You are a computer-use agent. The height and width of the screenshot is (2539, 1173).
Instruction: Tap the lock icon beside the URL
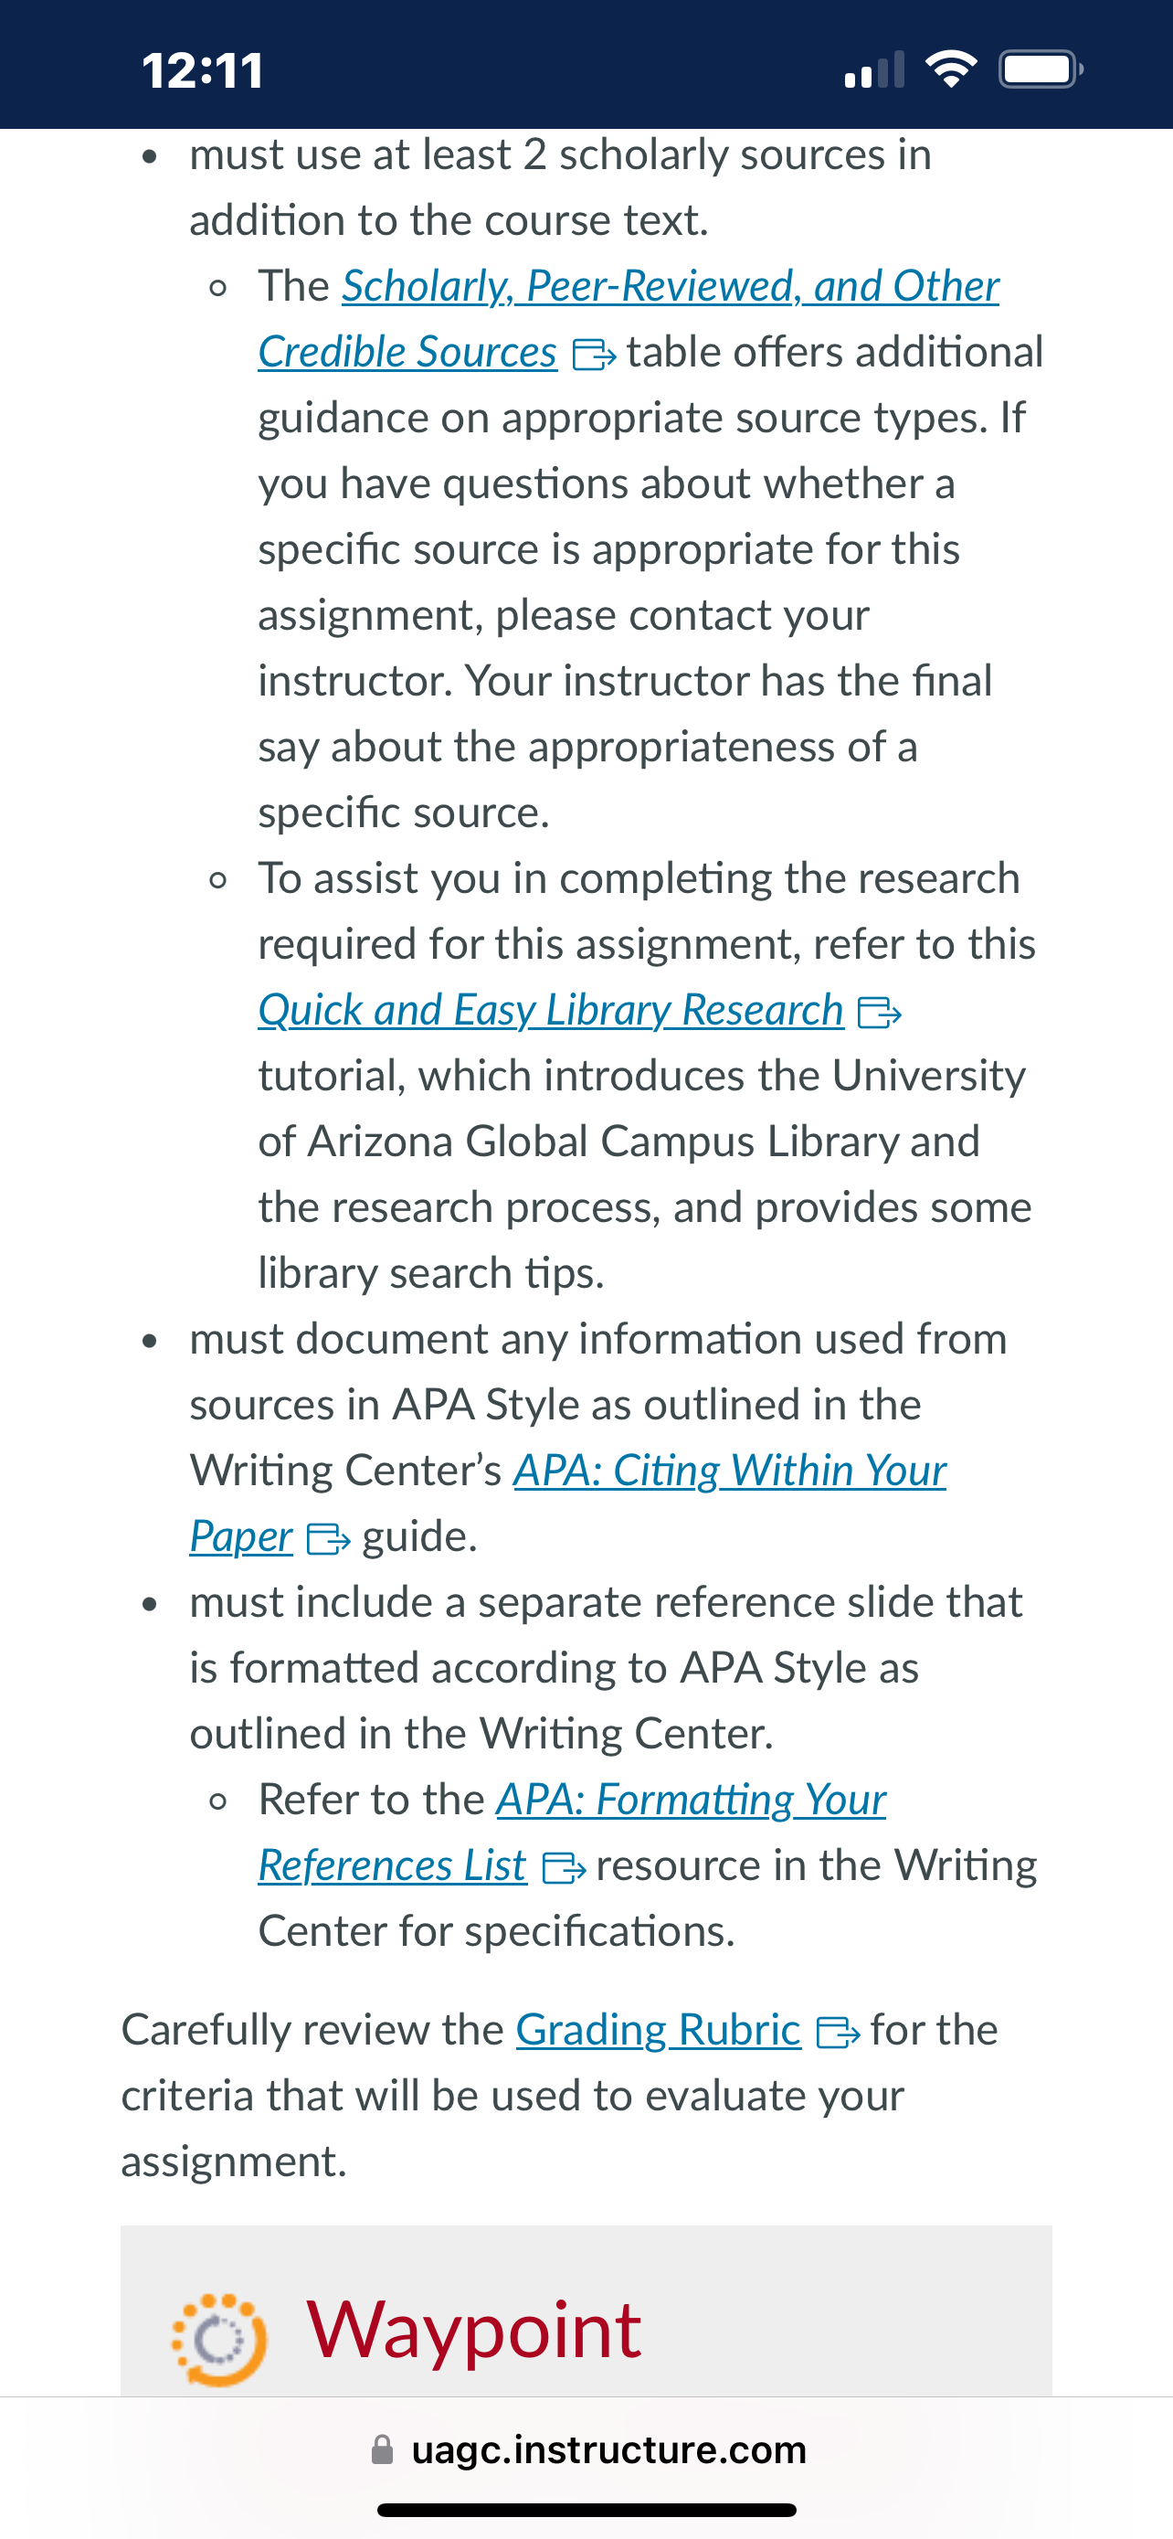(x=382, y=2450)
